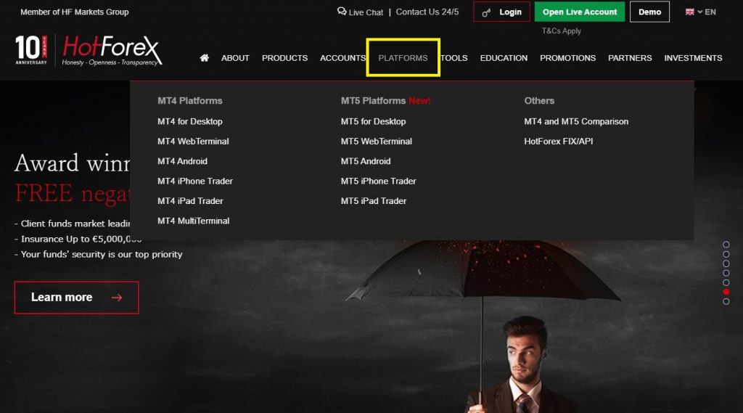Image resolution: width=743 pixels, height=413 pixels.
Task: Select the active red slide dot
Action: (726, 292)
